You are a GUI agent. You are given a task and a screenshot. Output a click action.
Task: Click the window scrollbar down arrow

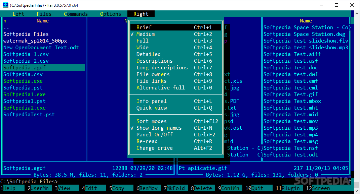tap(357, 191)
